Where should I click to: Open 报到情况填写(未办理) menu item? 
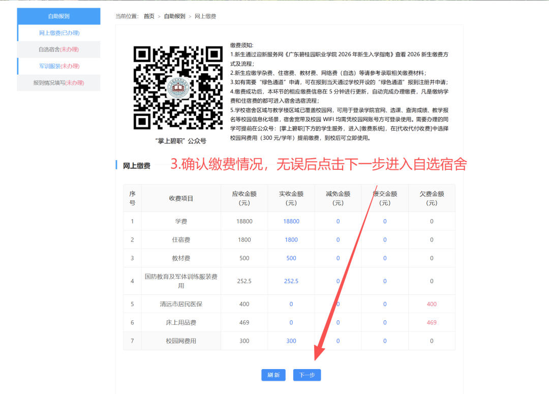[59, 83]
